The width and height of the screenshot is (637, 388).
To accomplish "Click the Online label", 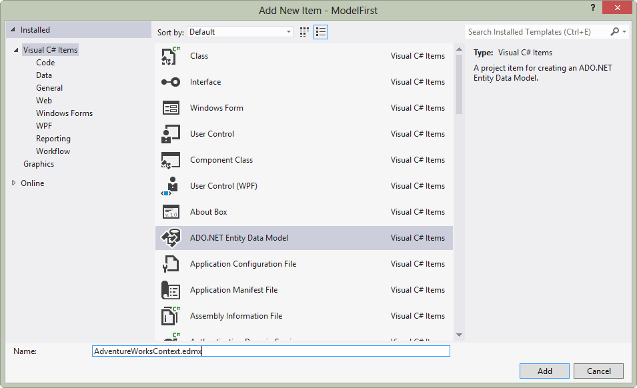I will (33, 183).
